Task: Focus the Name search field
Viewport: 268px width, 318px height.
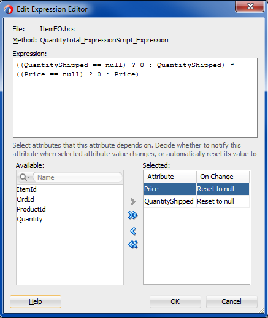Action: click(x=78, y=177)
